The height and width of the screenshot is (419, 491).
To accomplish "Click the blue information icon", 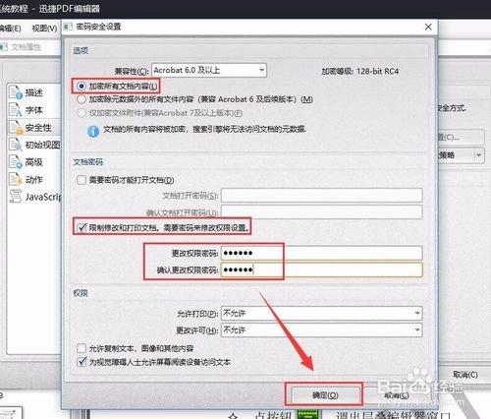I will [93, 131].
